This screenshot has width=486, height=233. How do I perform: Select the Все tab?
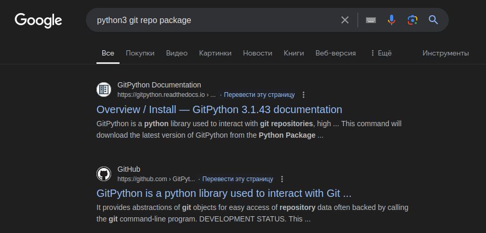tap(108, 53)
